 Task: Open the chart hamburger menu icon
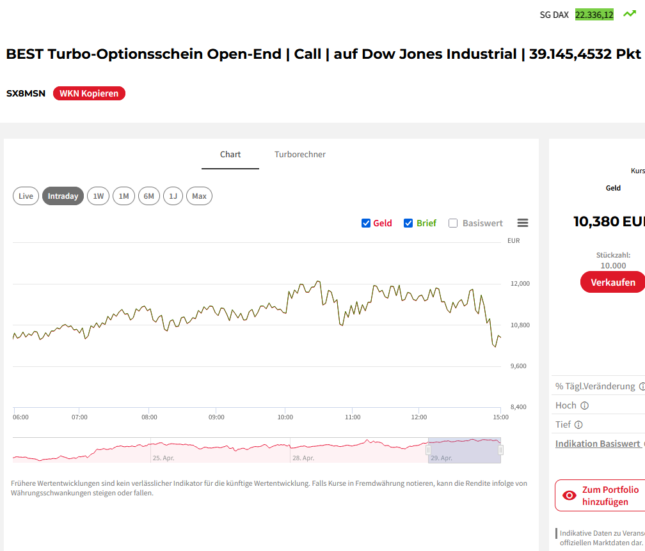522,223
